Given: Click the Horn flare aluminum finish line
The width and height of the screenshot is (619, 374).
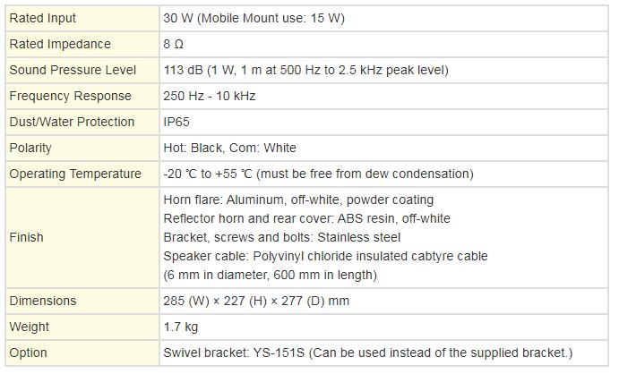Looking at the screenshot, I should (x=299, y=200).
